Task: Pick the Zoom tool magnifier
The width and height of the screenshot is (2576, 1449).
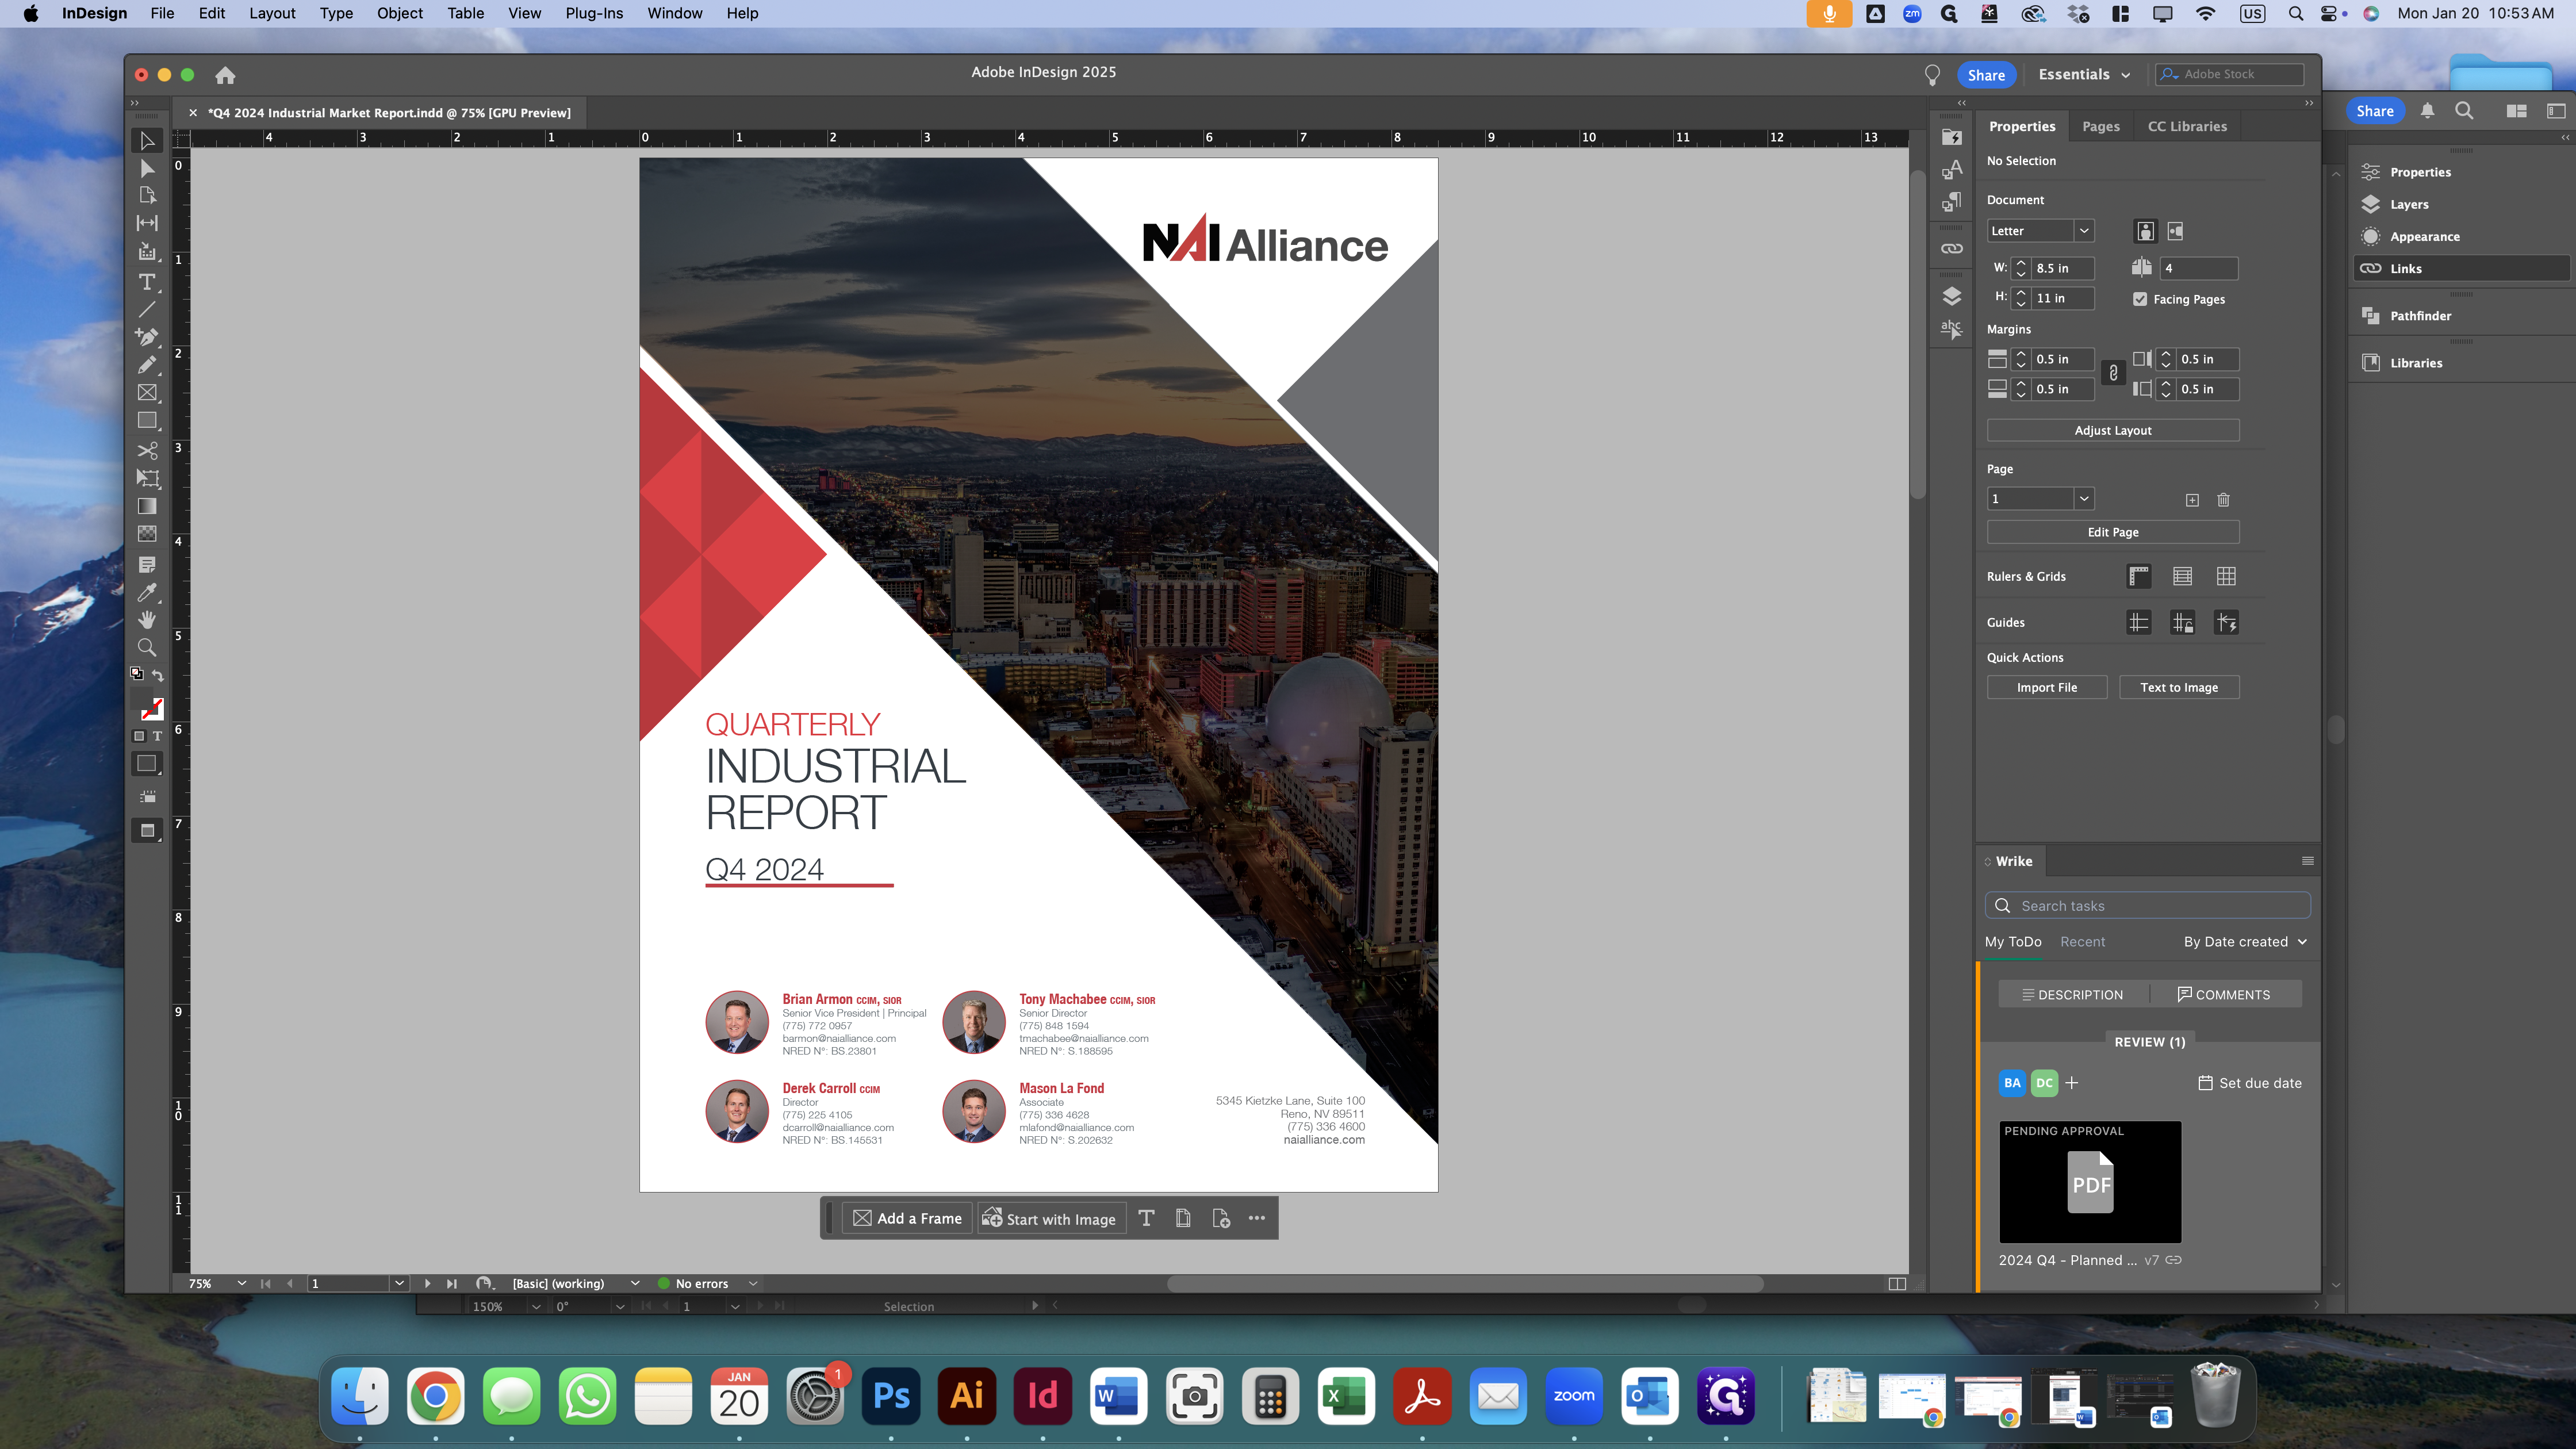Action: click(x=147, y=648)
